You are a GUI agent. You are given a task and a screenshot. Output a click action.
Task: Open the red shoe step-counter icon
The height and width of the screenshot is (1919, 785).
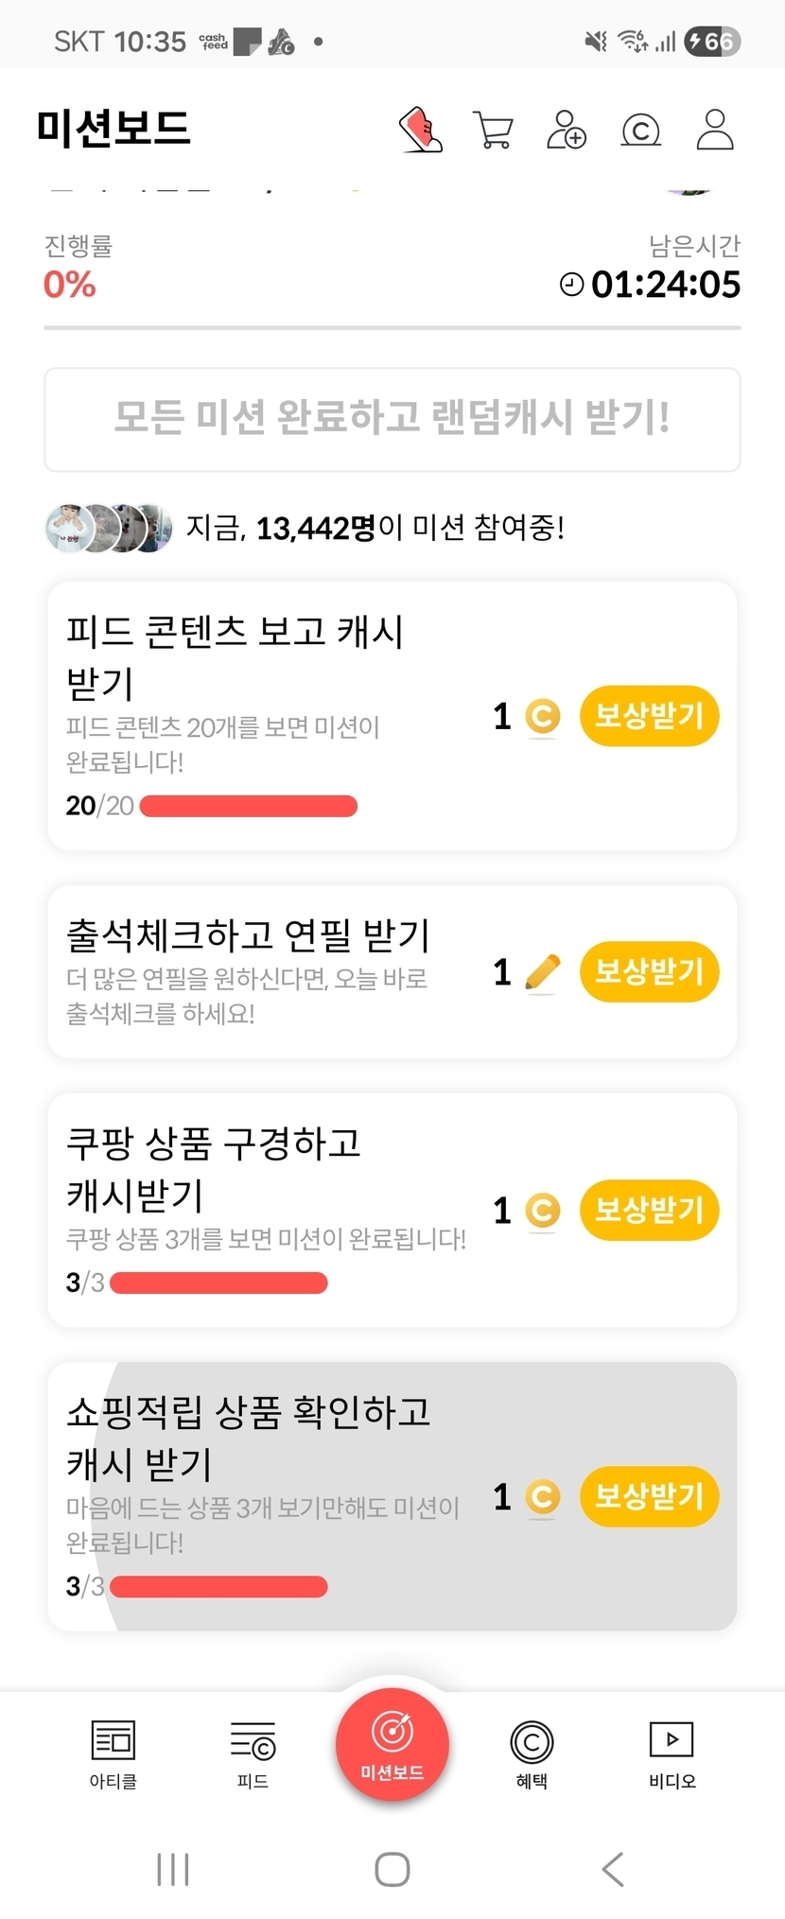(x=421, y=130)
